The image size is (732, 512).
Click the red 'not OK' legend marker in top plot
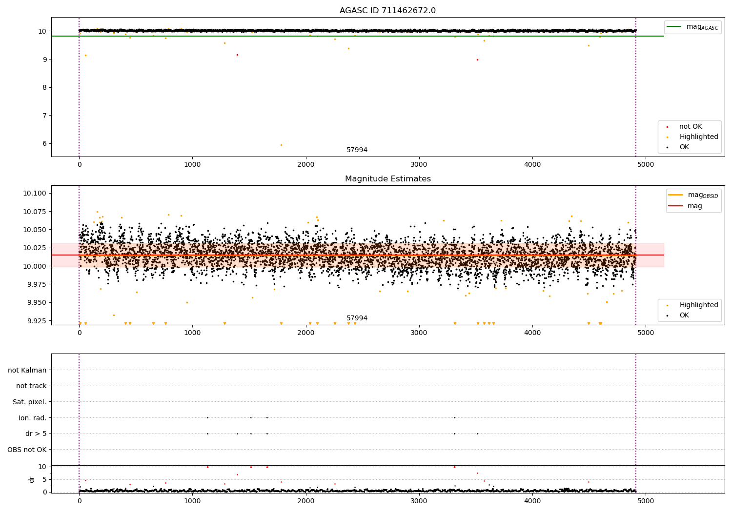(x=667, y=127)
